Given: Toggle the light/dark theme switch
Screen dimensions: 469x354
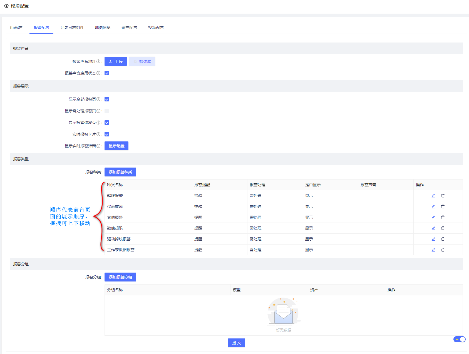Looking at the screenshot, I should (x=460, y=339).
